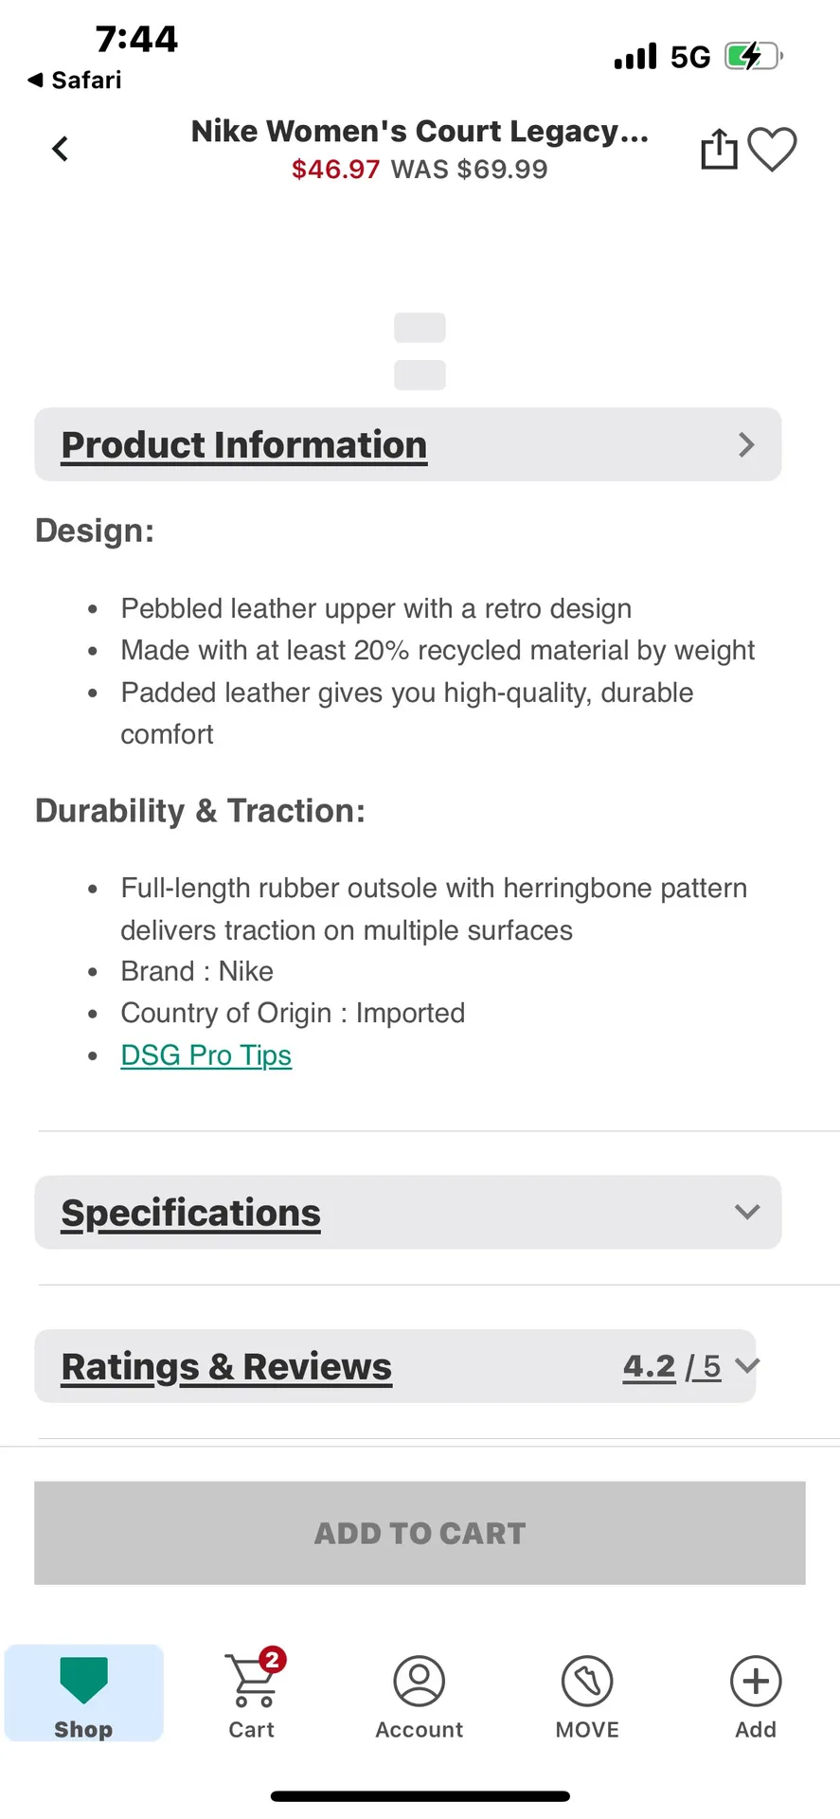Open the MOVE tab icon

[587, 1682]
